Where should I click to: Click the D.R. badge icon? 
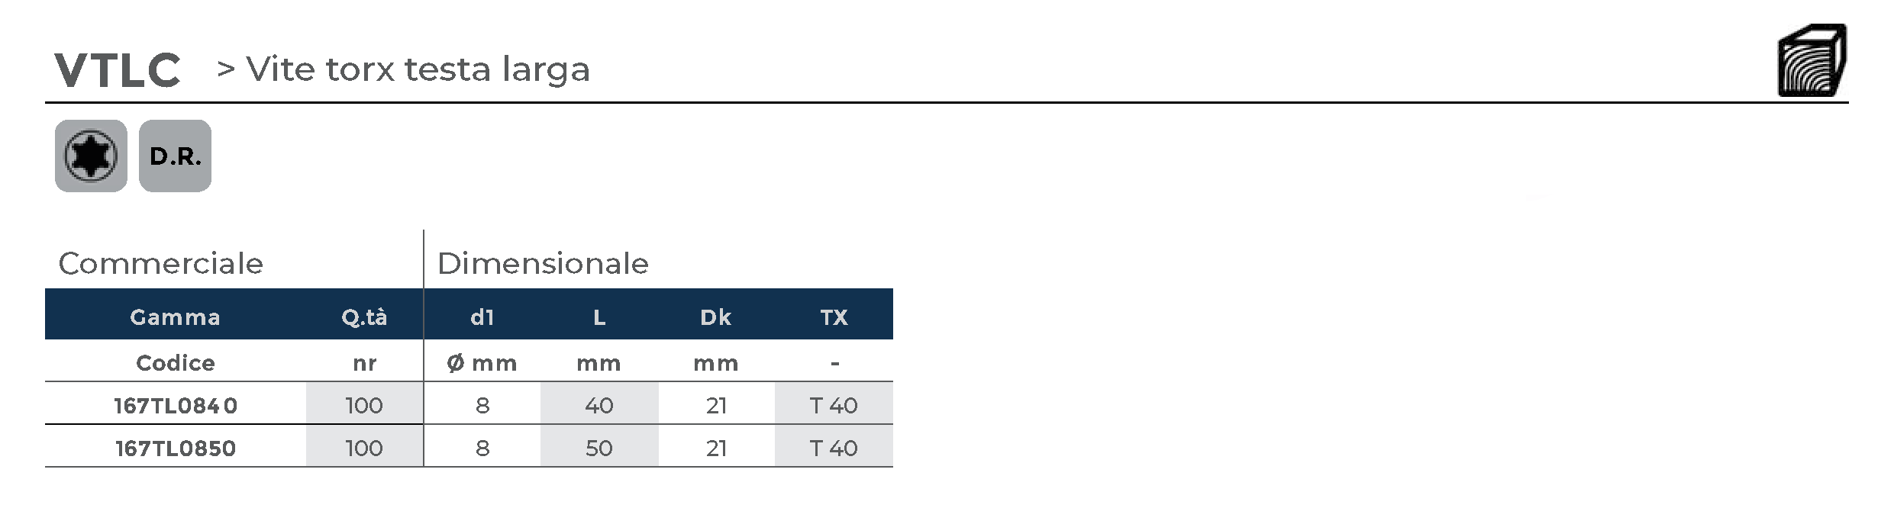(x=175, y=156)
